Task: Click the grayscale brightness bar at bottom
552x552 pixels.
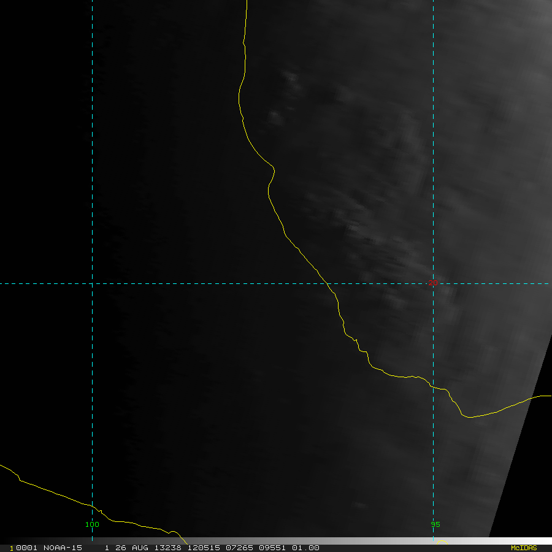Action: pos(411,541)
